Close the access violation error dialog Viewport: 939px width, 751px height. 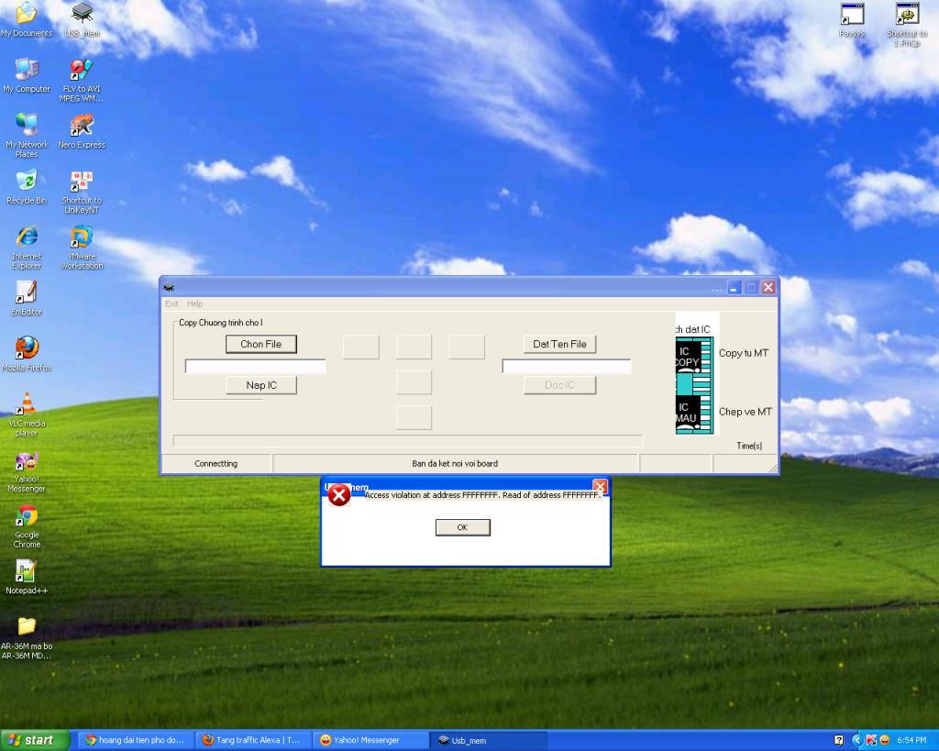pos(600,486)
